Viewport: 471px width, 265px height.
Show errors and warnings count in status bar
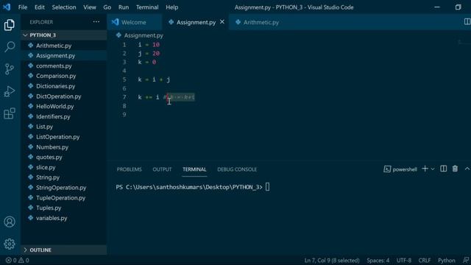click(x=18, y=260)
